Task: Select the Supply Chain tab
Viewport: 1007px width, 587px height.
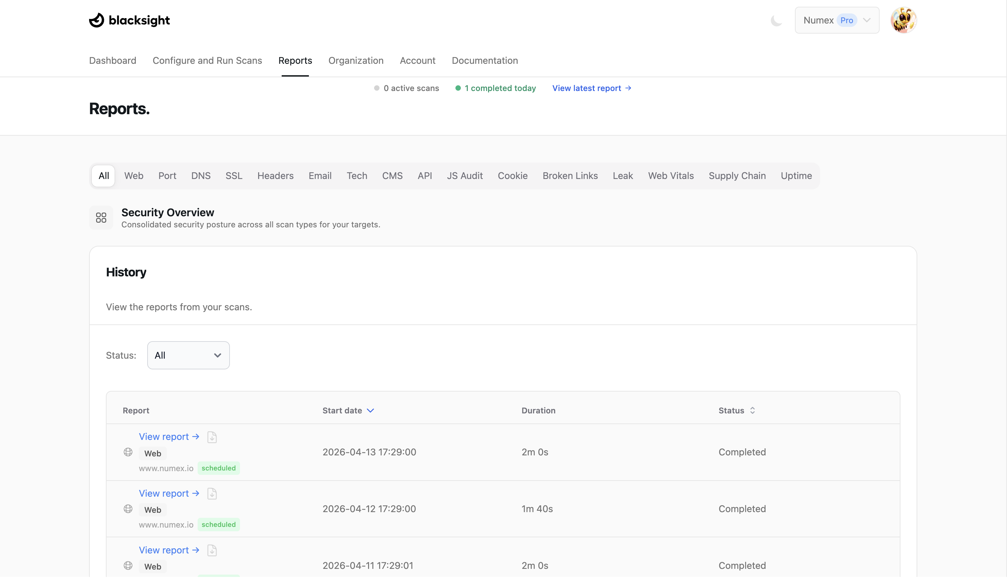Action: (737, 176)
